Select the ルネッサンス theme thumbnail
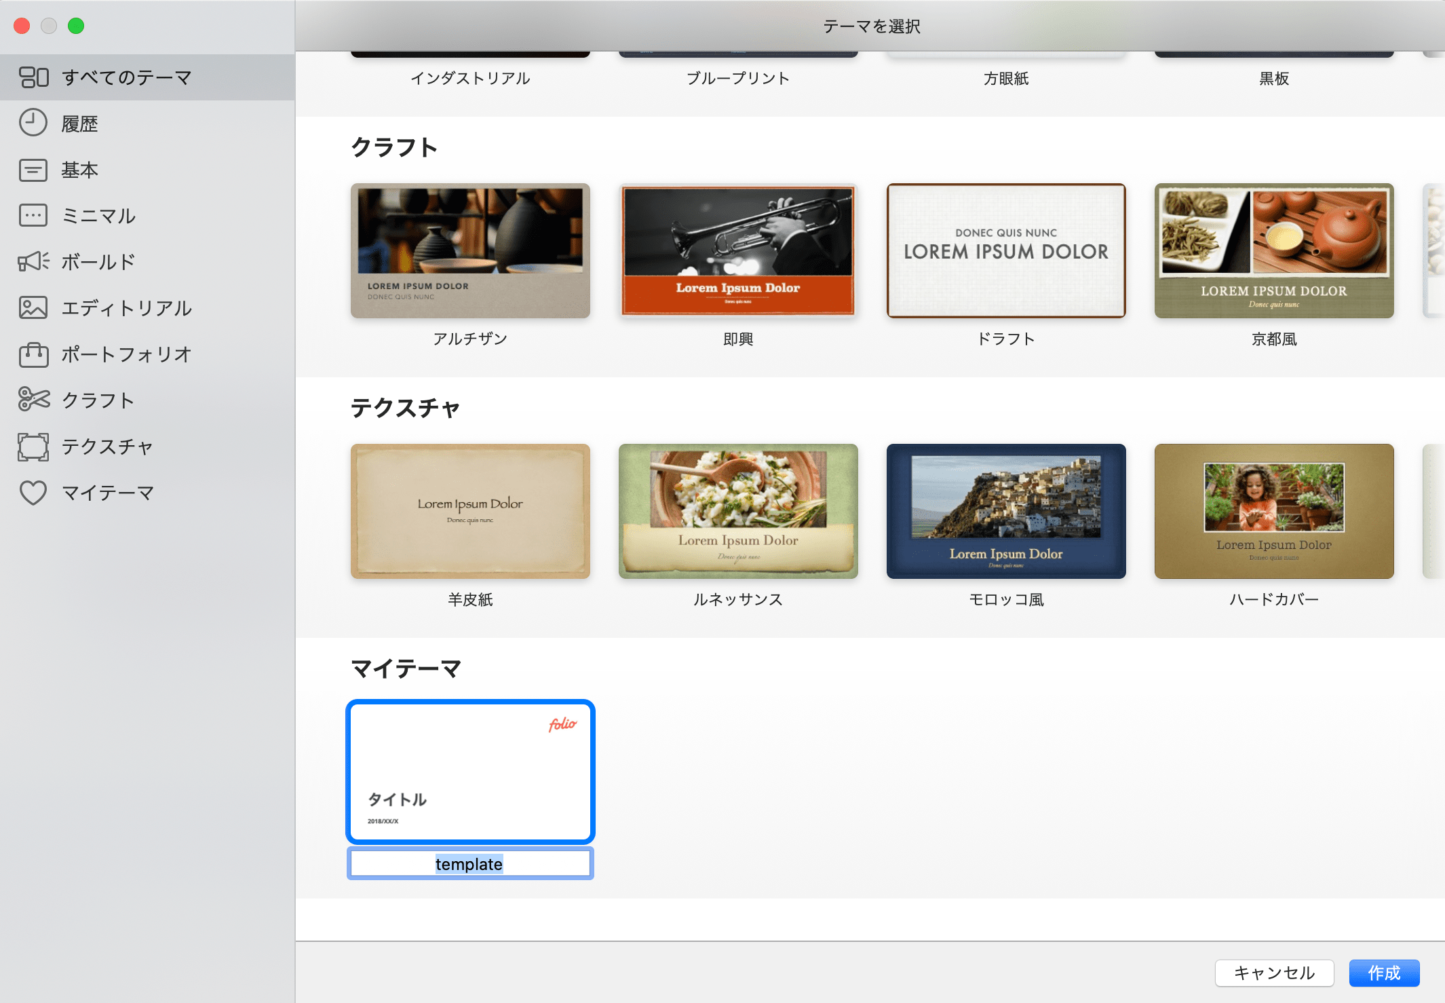This screenshot has width=1445, height=1003. coord(738,511)
